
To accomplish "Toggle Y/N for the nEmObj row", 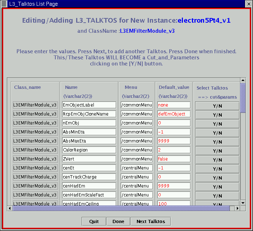I will (217, 124).
